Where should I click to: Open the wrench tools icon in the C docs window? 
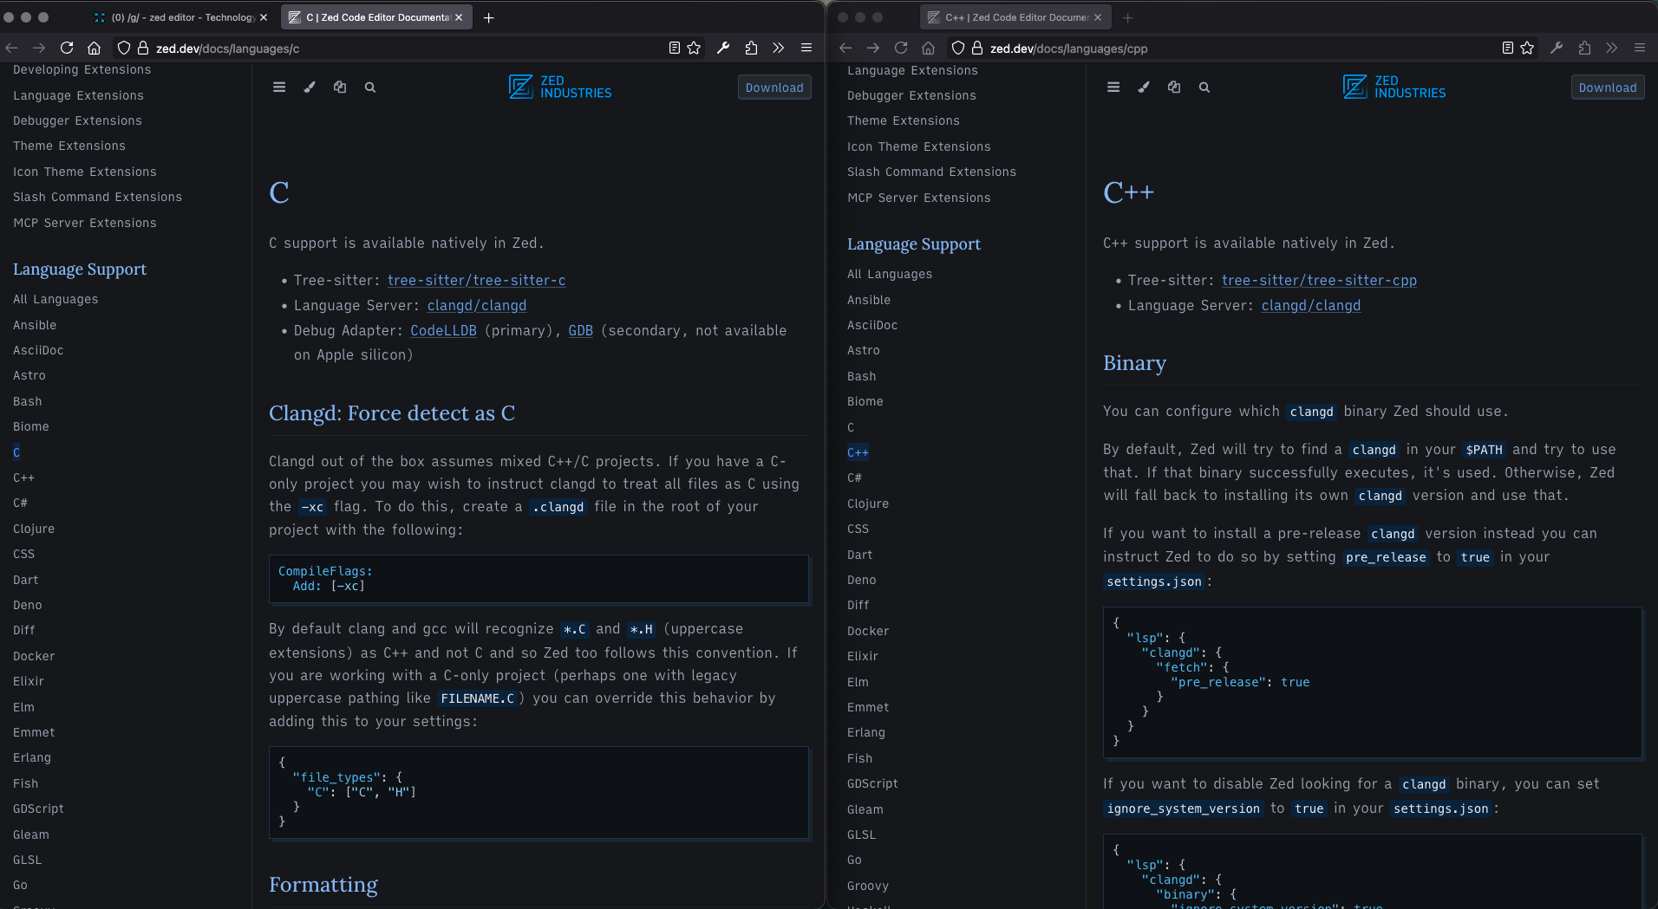(723, 49)
